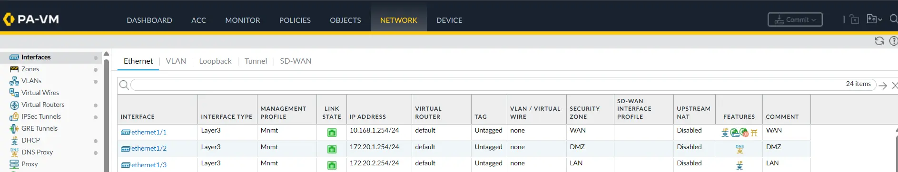Open the ethernet1/1 interface link
The width and height of the screenshot is (898, 172).
(148, 132)
